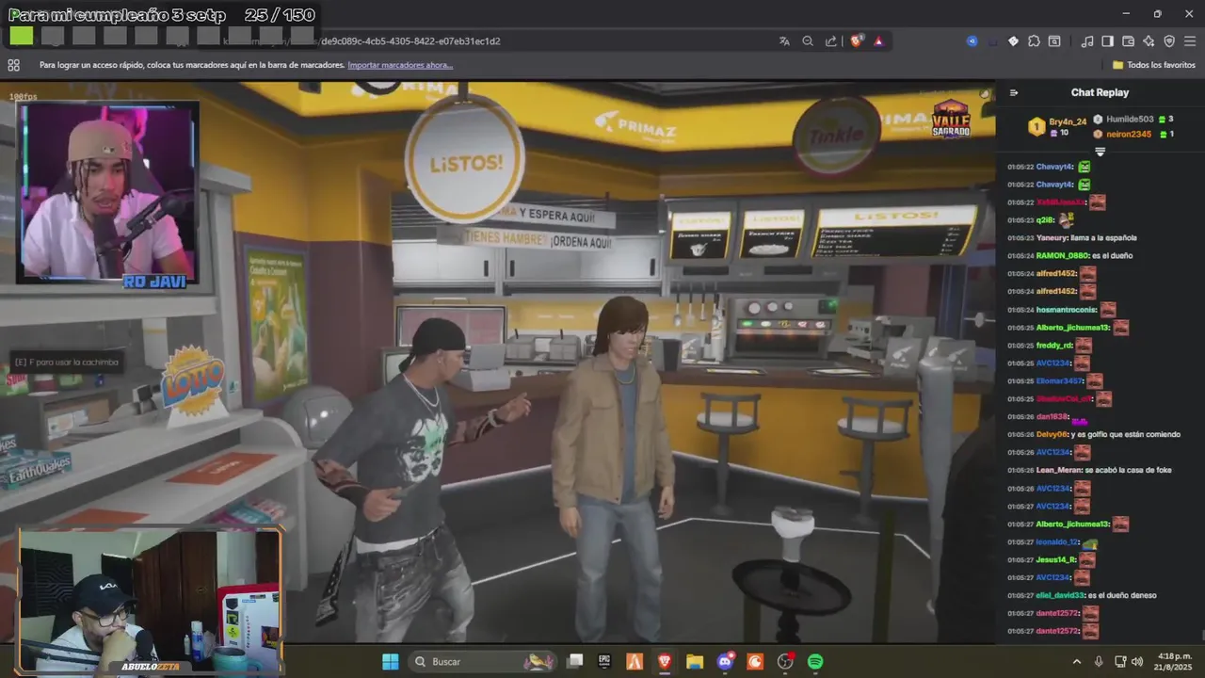Click username hosmantroconis in chat
1205x678 pixels.
1067,310
